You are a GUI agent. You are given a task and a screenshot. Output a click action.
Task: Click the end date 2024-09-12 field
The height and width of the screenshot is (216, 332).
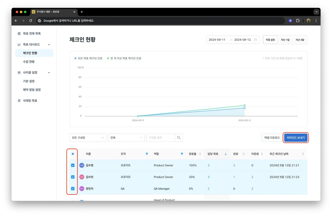pos(243,40)
